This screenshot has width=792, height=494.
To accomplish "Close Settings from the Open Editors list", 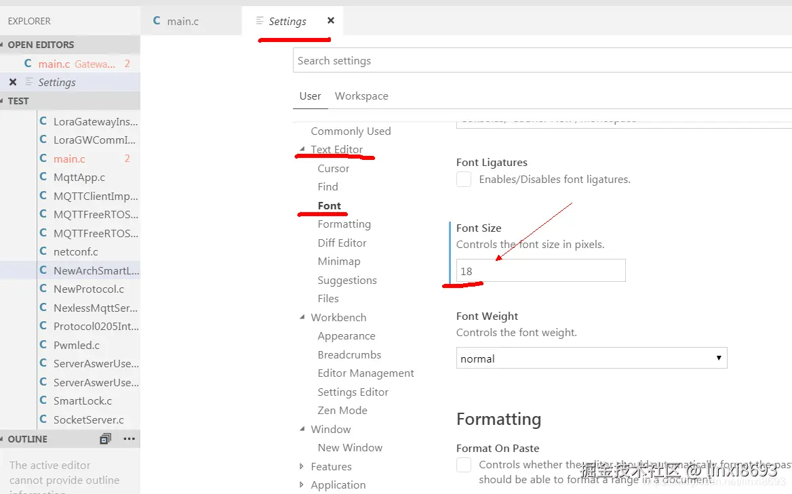I will point(13,82).
